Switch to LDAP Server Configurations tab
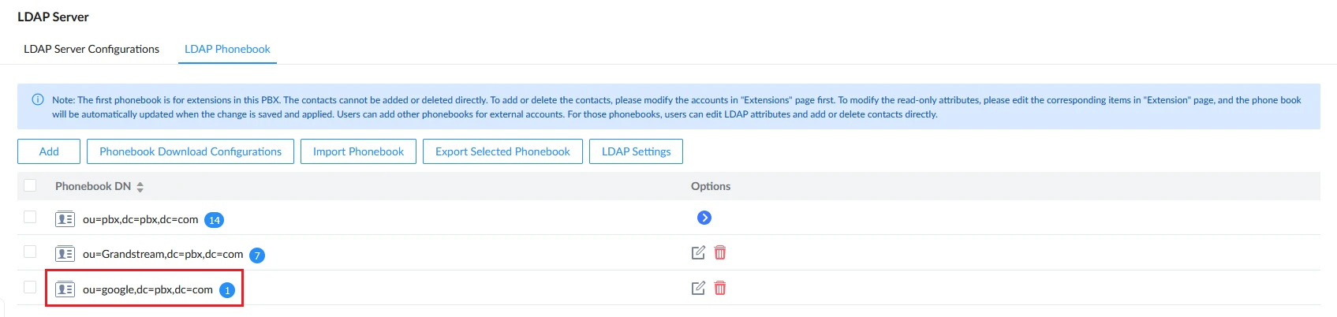1337x317 pixels. click(91, 49)
